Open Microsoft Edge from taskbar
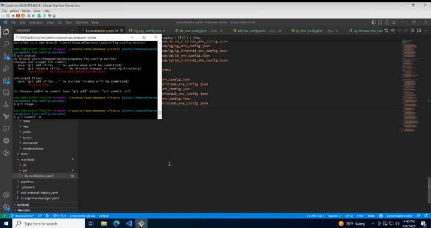This screenshot has width=431, height=228. (116, 224)
